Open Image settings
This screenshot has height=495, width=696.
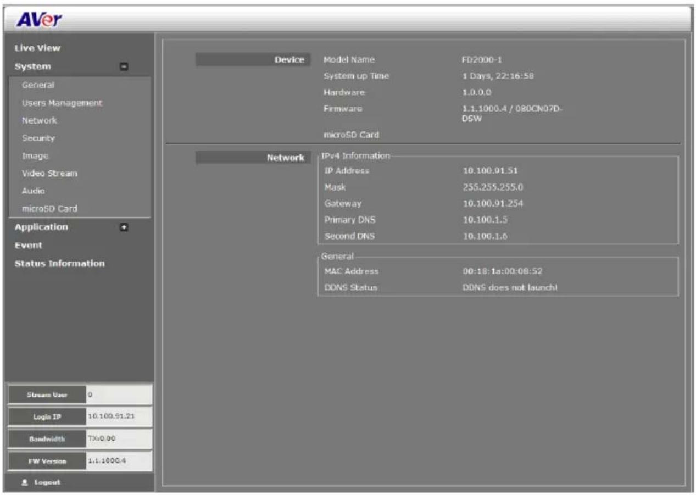[35, 156]
